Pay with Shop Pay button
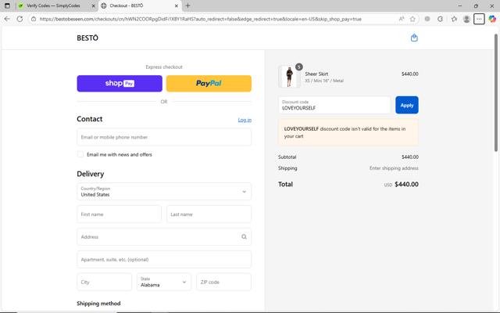 point(120,84)
